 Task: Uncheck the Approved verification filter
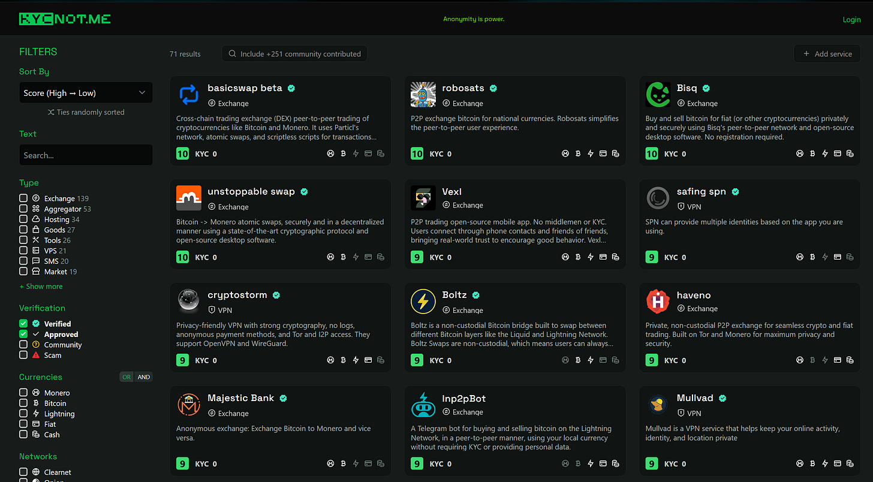pyautogui.click(x=23, y=334)
